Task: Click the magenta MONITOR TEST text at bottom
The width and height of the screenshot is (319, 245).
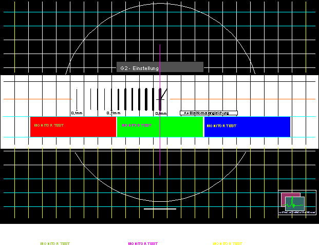Action: 143,243
